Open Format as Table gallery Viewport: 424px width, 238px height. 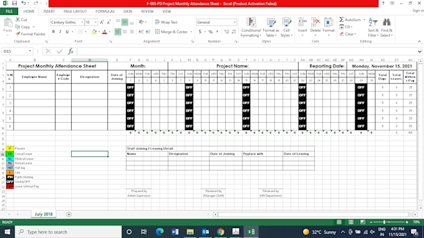[271, 27]
